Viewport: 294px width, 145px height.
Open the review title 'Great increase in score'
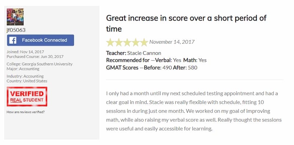(186, 24)
